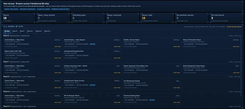Click CRITICAL tag on SCADA / Server Room

tap(176, 40)
